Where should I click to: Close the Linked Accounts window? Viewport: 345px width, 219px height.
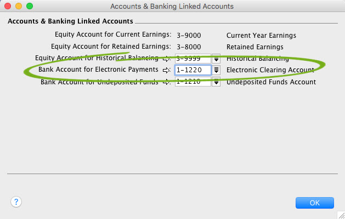[8, 6]
